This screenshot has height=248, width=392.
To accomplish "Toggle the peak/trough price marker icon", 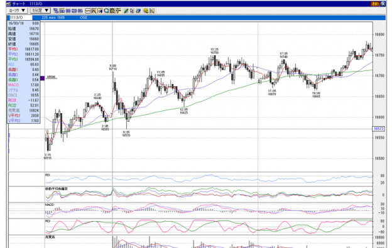I will click(x=94, y=11).
